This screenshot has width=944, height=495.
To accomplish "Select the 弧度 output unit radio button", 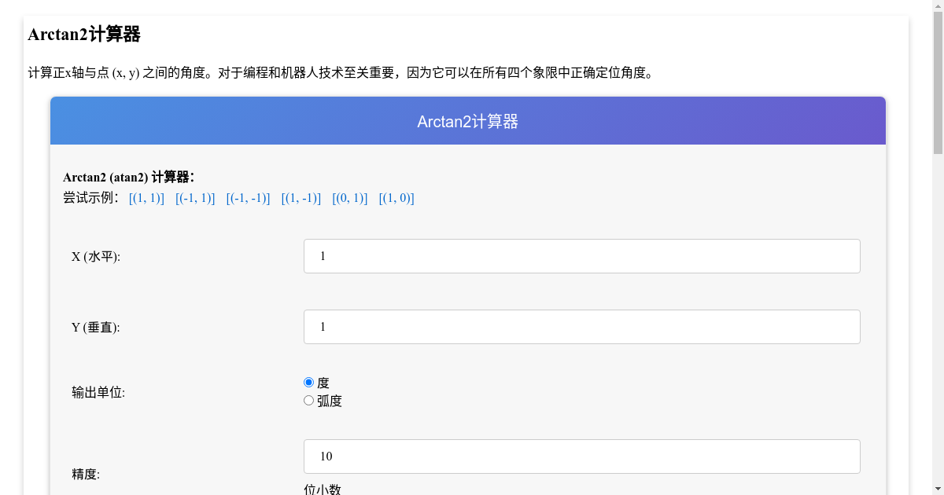I will point(308,400).
